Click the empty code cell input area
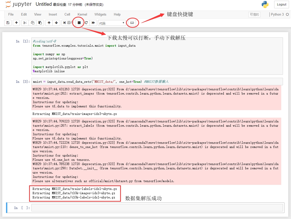Image resolution: width=291 pixels, height=219 pixels. click(157, 208)
